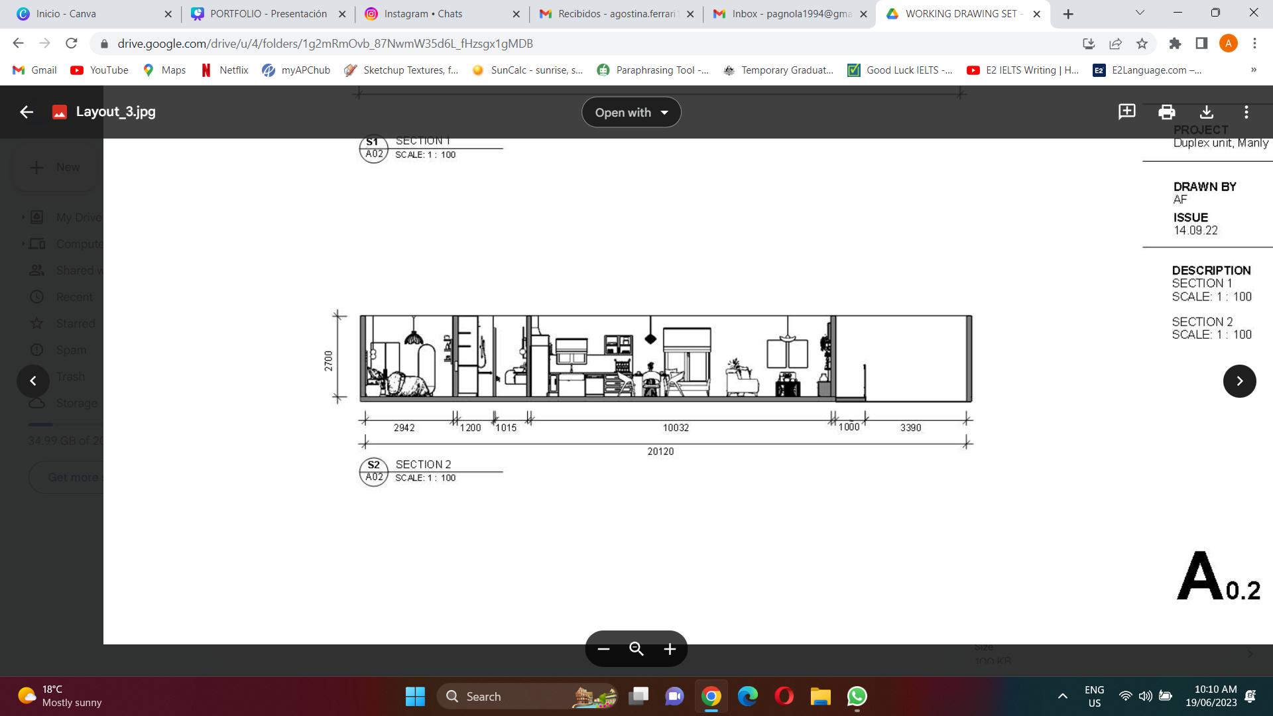Switch to the Instagram Chats tab
The width and height of the screenshot is (1273, 716).
coord(423,14)
